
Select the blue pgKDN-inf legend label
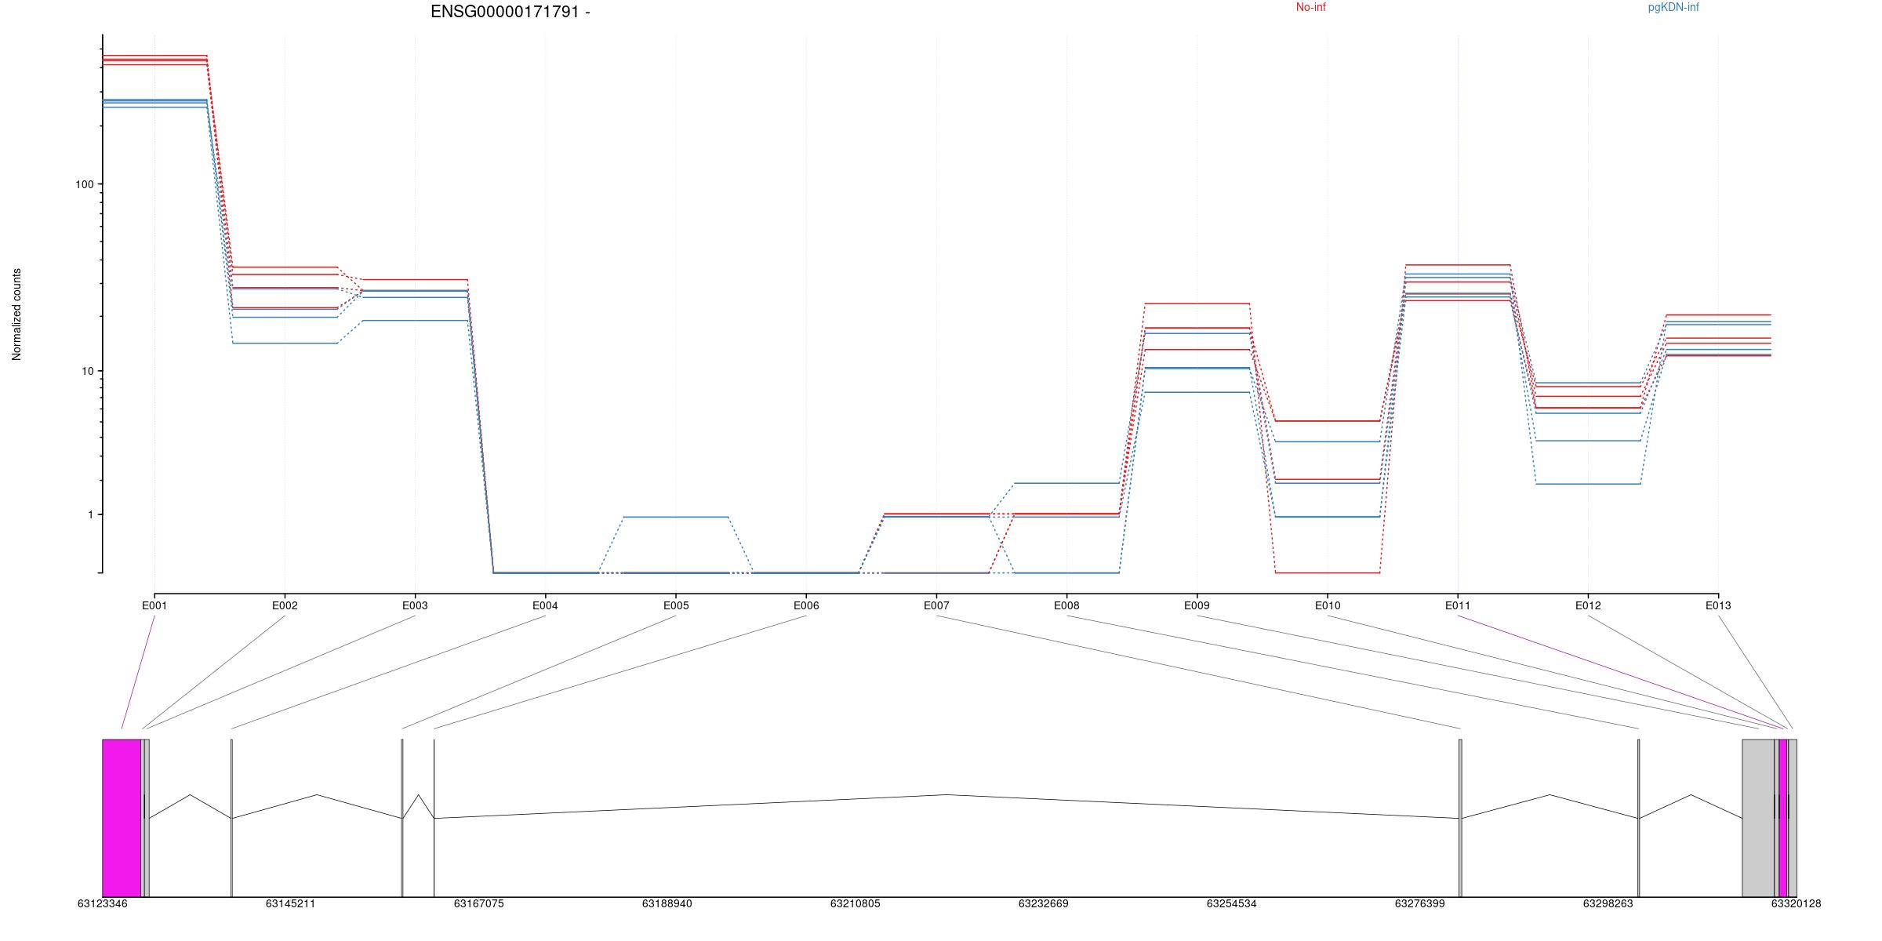(x=1673, y=8)
